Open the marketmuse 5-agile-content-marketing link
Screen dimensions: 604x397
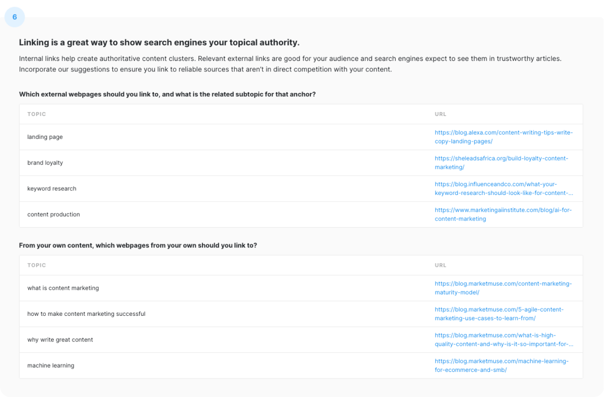tap(499, 314)
